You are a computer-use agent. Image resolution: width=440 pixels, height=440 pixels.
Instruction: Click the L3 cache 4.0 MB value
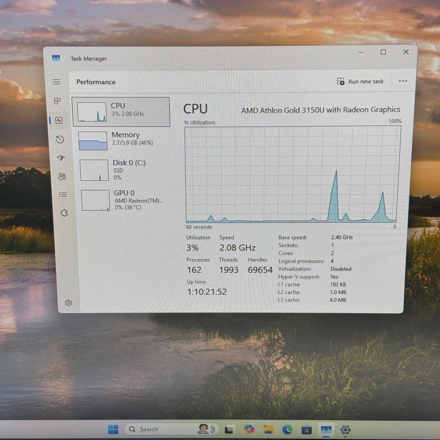338,300
